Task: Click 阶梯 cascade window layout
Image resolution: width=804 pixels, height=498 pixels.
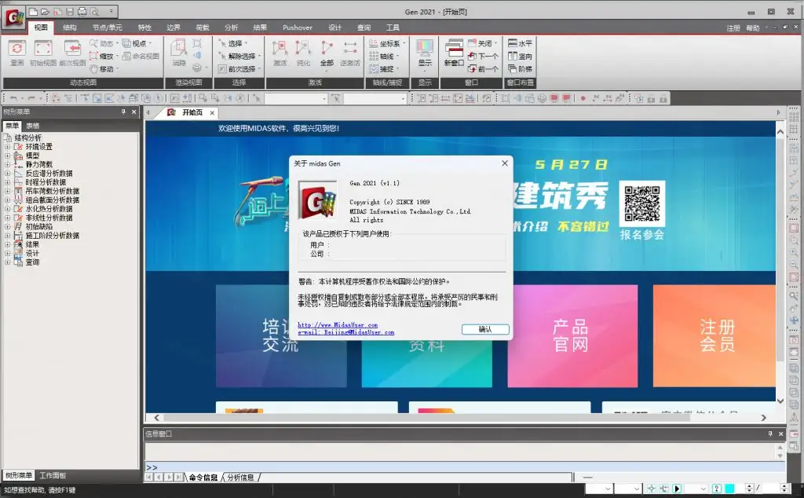Action: point(521,68)
